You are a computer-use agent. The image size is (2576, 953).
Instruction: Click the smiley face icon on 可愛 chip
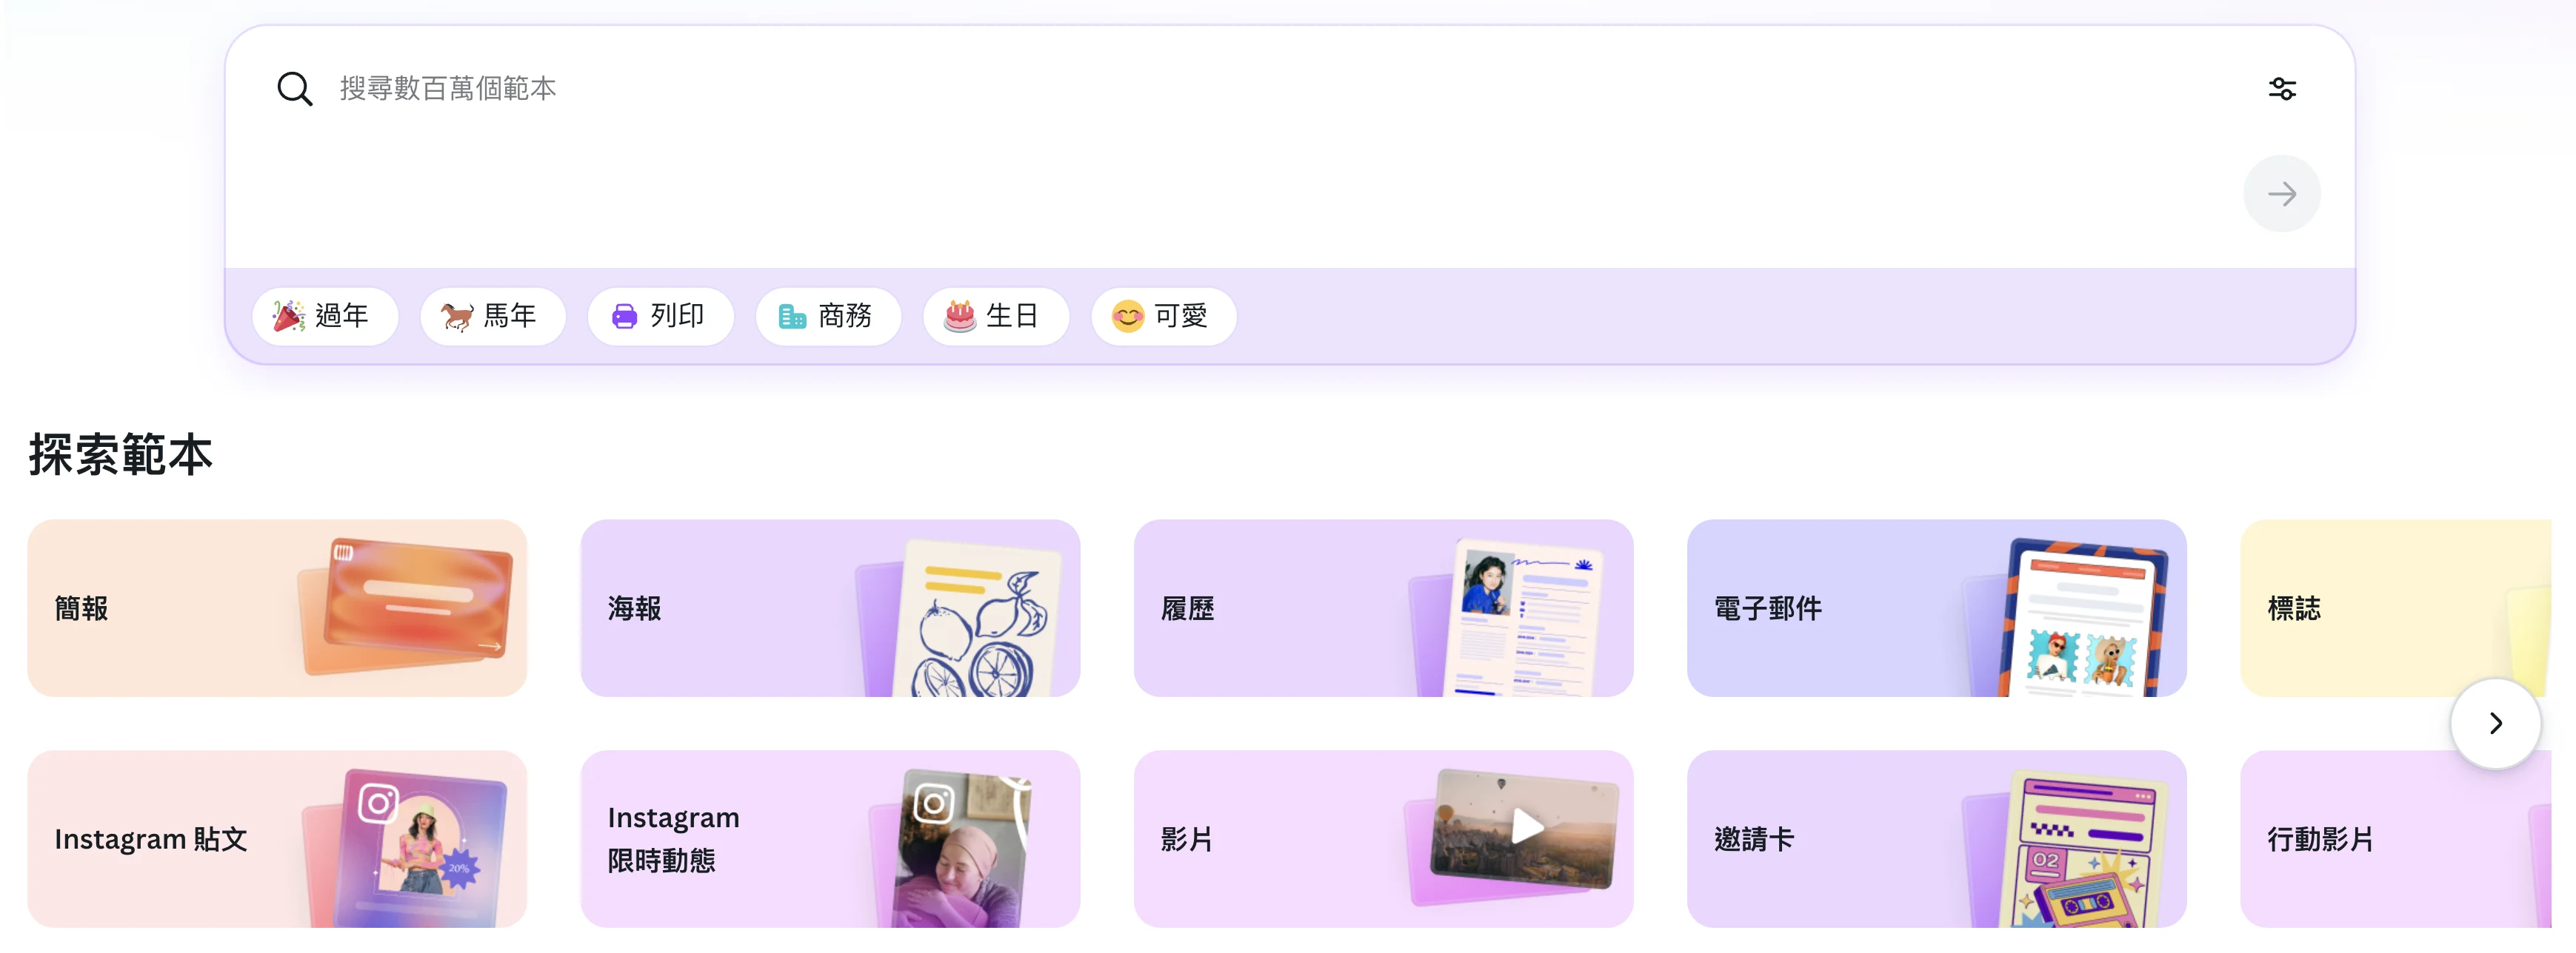pos(1128,317)
